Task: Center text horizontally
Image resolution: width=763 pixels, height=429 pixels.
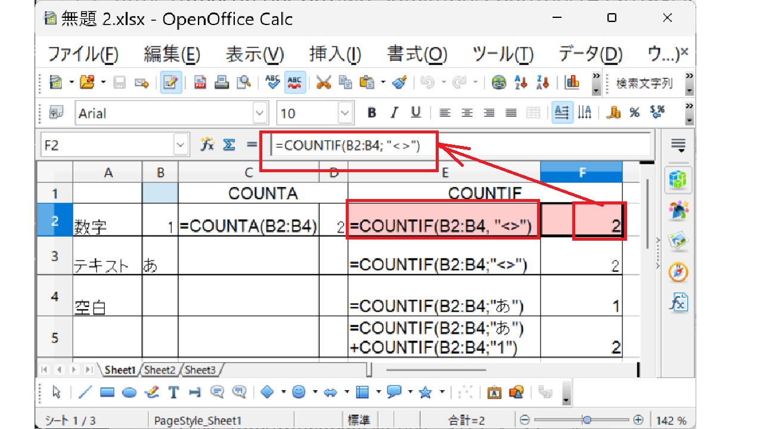Action: [x=467, y=113]
